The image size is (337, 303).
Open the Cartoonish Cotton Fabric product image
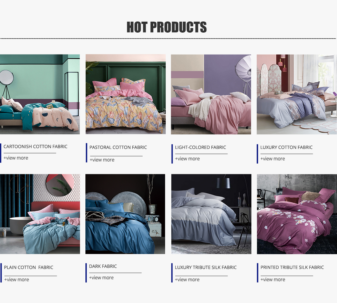[40, 94]
